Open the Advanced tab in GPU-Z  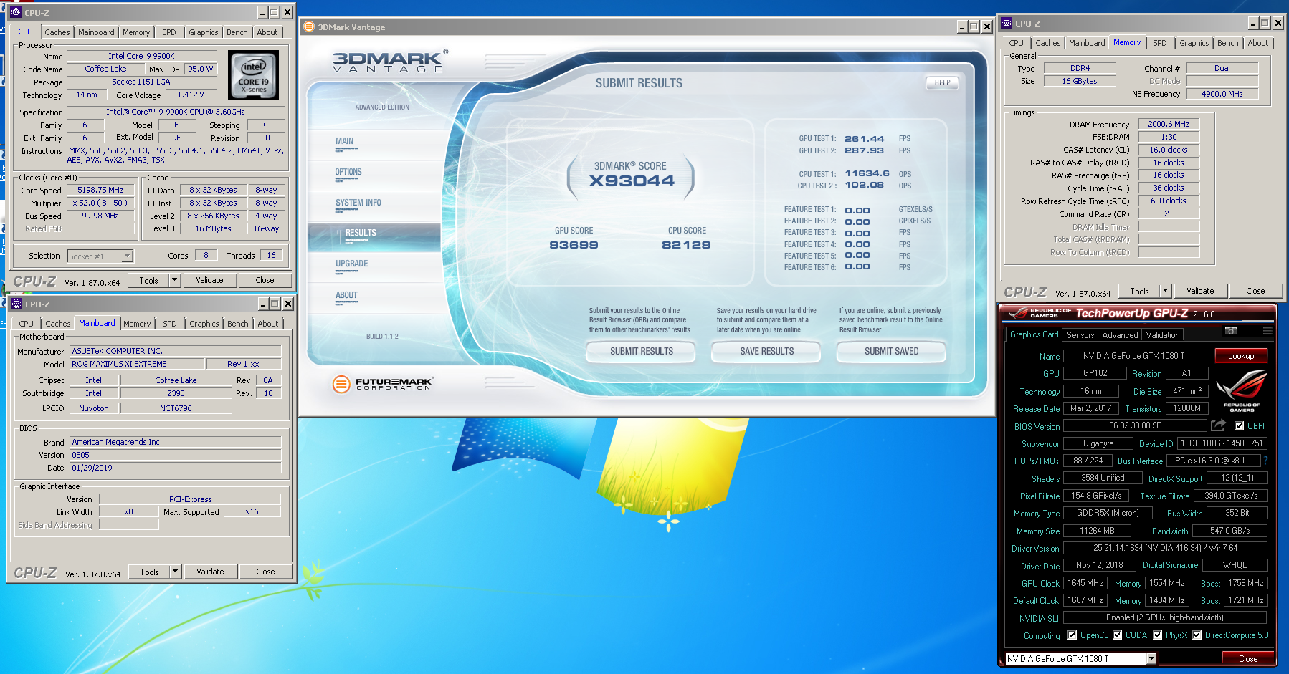[x=1120, y=335]
